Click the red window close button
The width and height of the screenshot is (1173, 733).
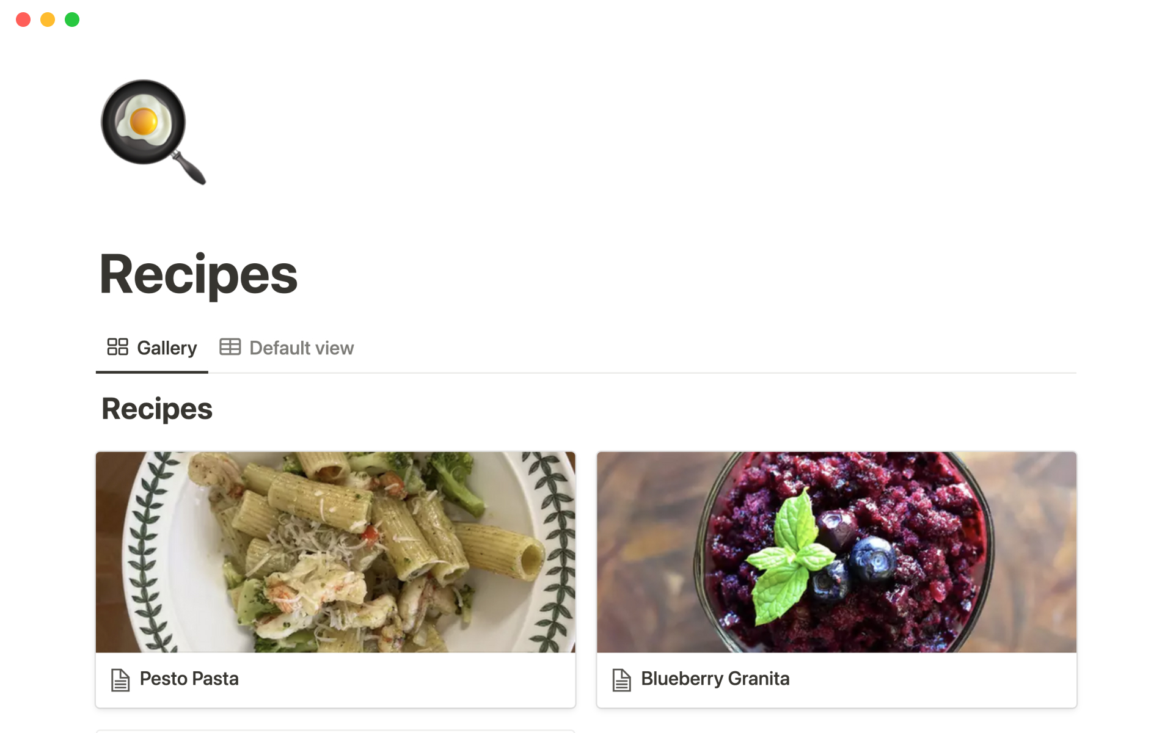tap(23, 20)
